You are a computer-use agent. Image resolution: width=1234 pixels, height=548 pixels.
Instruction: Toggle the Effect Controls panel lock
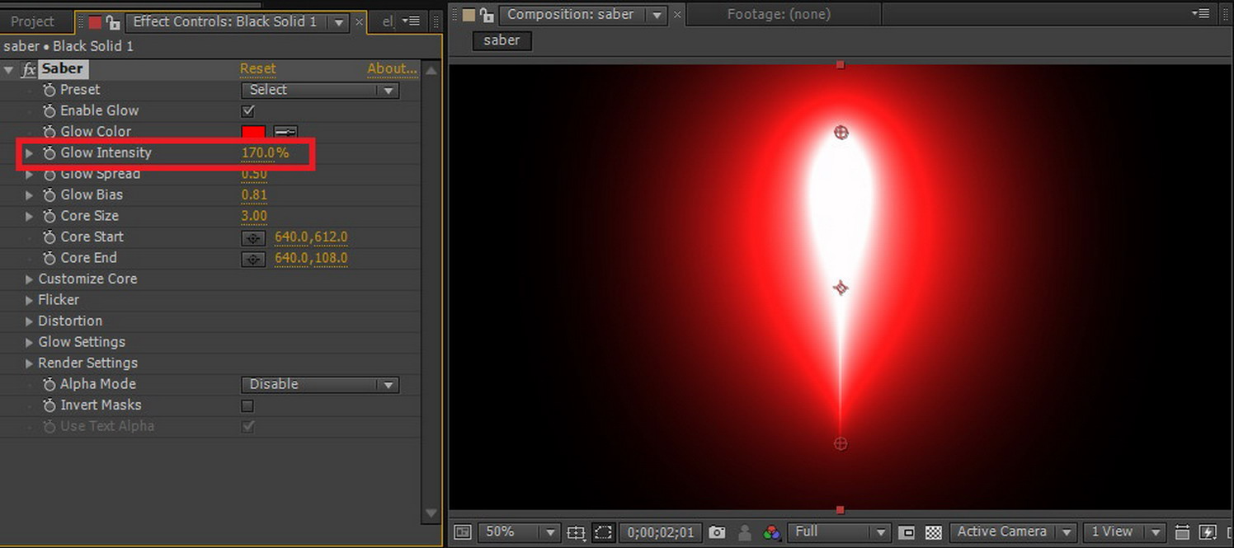(113, 22)
